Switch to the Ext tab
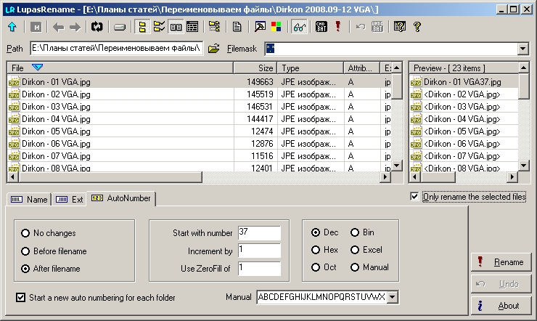This screenshot has height=321, width=537. click(69, 200)
